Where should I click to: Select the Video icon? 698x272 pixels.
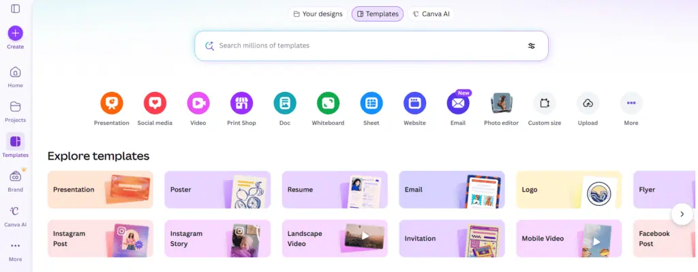[198, 104]
